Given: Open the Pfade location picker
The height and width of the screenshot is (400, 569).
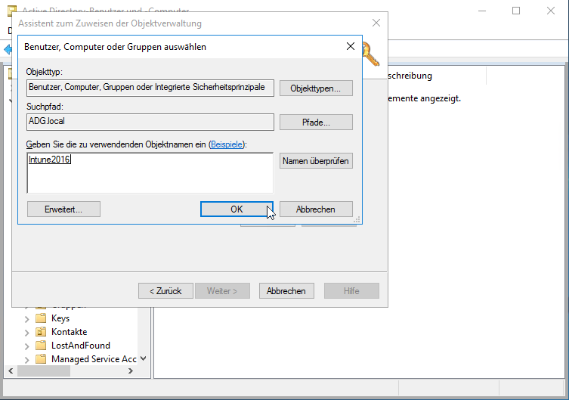Looking at the screenshot, I should pyautogui.click(x=316, y=122).
